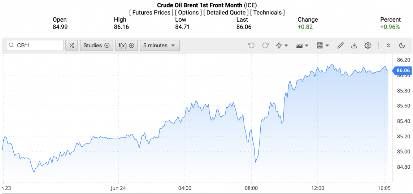413x194 pixels.
Task: Open chart settings gear
Action: [368, 46]
